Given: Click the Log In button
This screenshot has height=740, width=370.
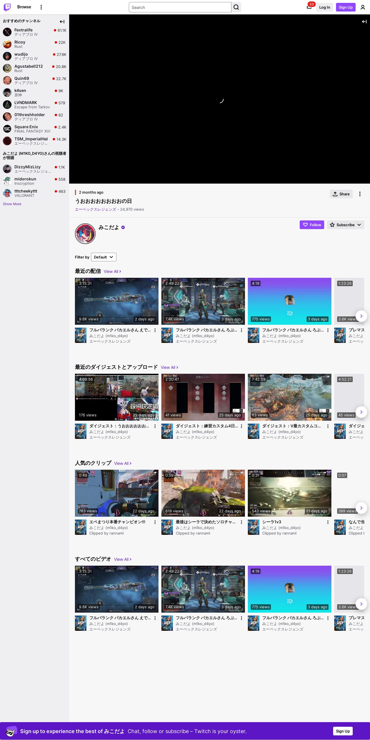Looking at the screenshot, I should 324,7.
